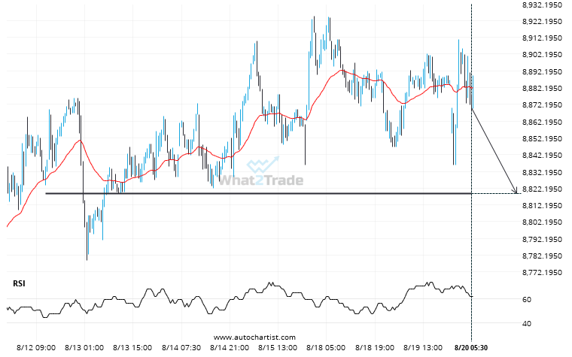Screen dimensions: 572x357
Task: Select the 8,832.1950 price axis label
Action: (542, 172)
